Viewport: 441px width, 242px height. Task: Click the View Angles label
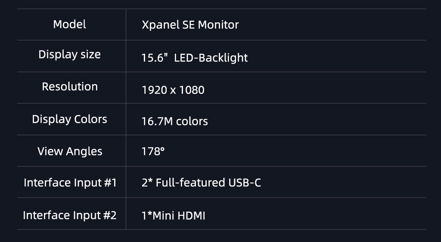tap(70, 151)
